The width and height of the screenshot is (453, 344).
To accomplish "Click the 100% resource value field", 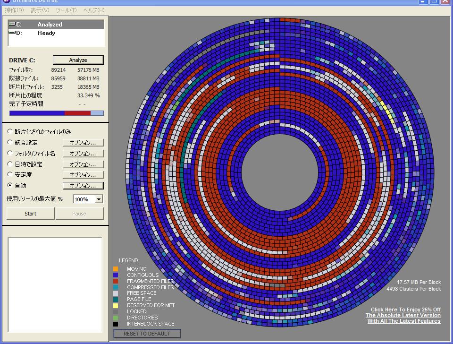I will (x=84, y=199).
